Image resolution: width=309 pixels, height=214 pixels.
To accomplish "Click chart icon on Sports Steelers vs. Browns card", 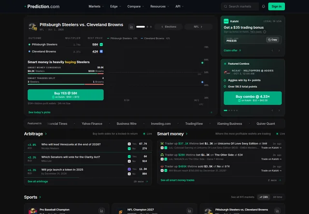I will click(x=277, y=211).
